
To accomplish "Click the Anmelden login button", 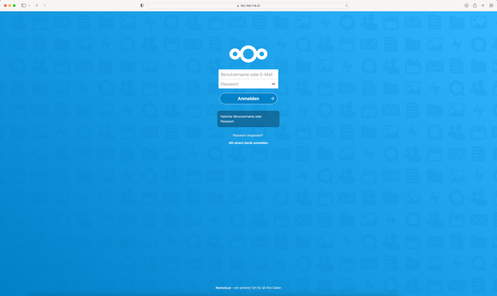I will click(x=248, y=98).
